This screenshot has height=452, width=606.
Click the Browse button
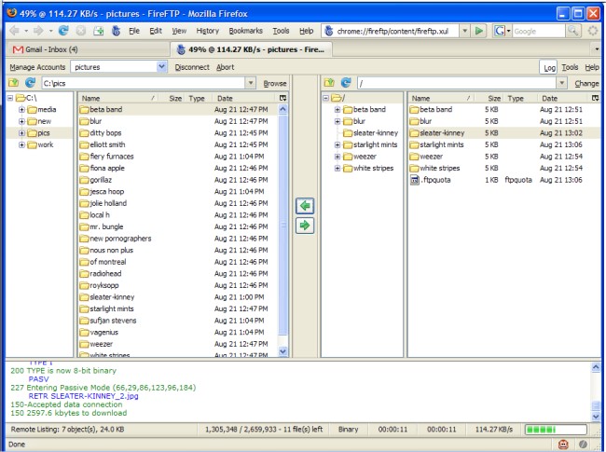pyautogui.click(x=274, y=83)
